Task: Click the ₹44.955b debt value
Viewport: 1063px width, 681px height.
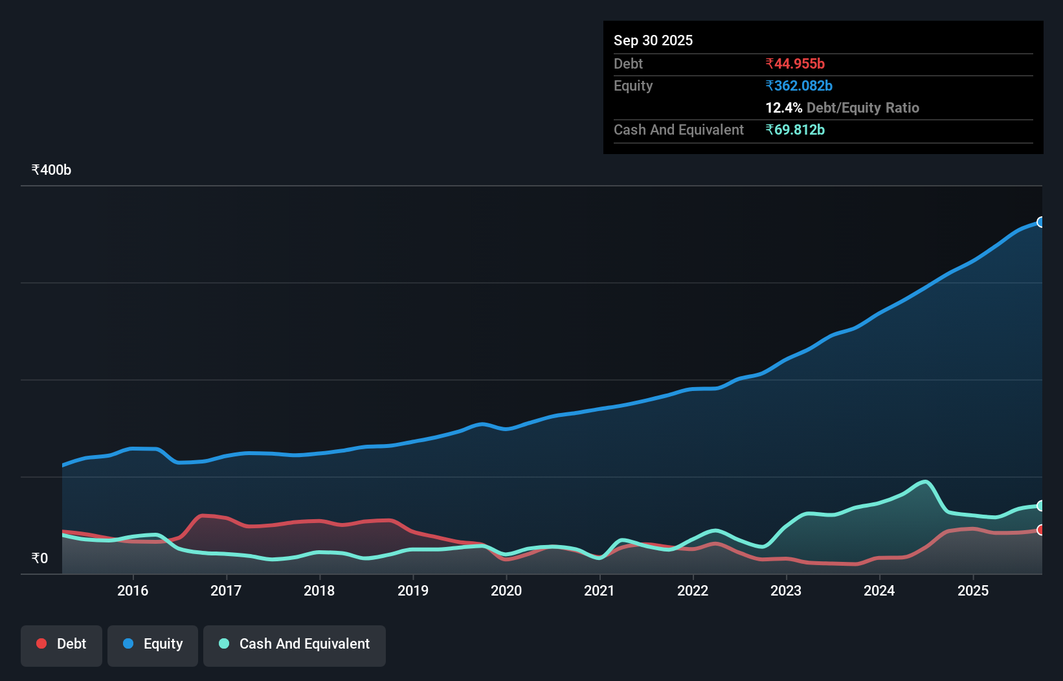Action: pyautogui.click(x=795, y=63)
